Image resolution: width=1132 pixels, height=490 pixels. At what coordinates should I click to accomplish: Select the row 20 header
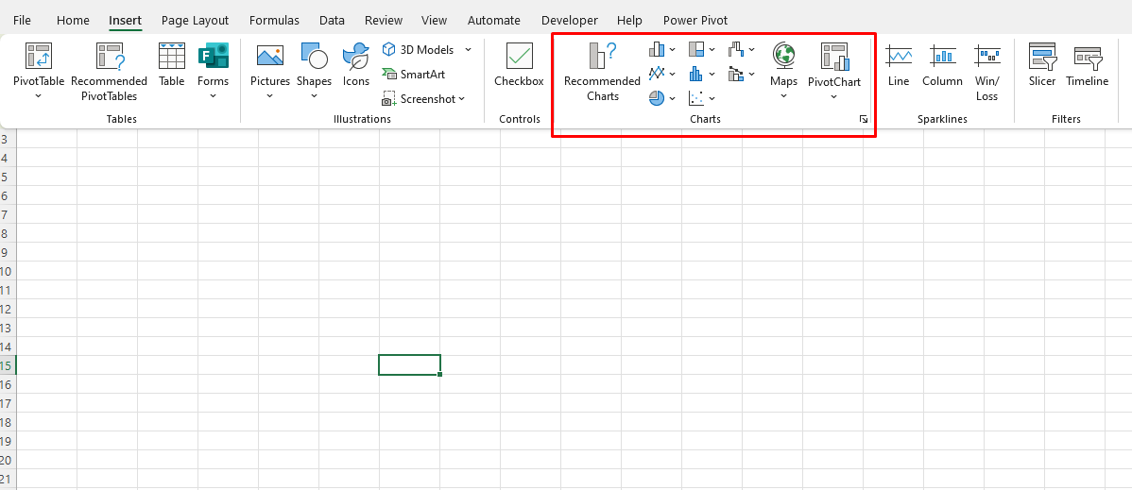tap(8, 460)
